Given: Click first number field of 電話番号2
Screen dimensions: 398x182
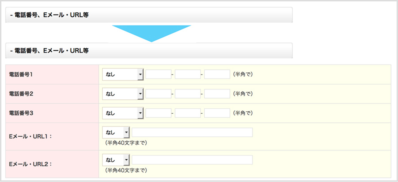Looking at the screenshot, I should point(158,94).
